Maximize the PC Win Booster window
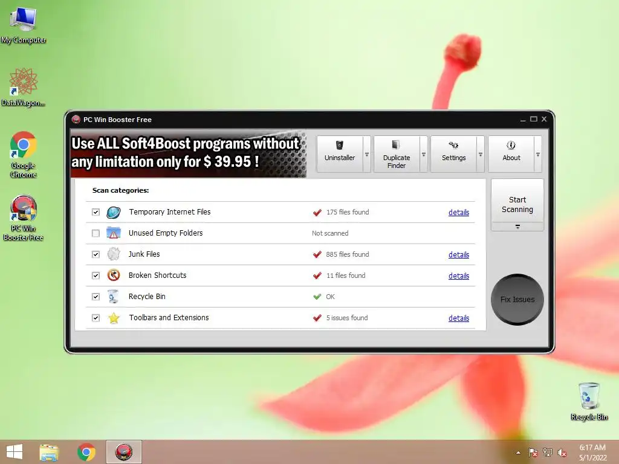This screenshot has width=619, height=464. [534, 119]
